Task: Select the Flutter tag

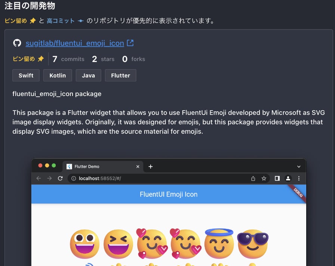Action: pyautogui.click(x=120, y=75)
